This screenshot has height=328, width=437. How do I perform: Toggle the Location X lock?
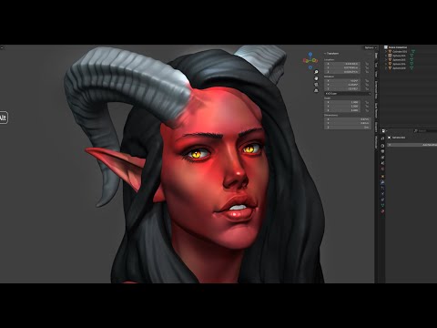tap(367, 64)
